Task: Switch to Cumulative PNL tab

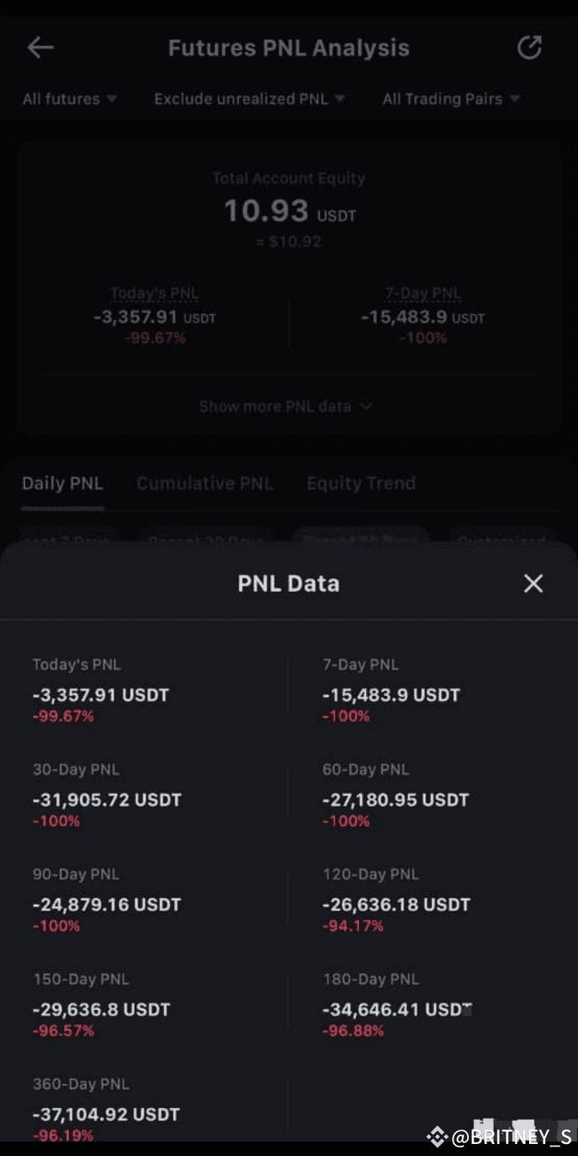Action: [x=205, y=483]
